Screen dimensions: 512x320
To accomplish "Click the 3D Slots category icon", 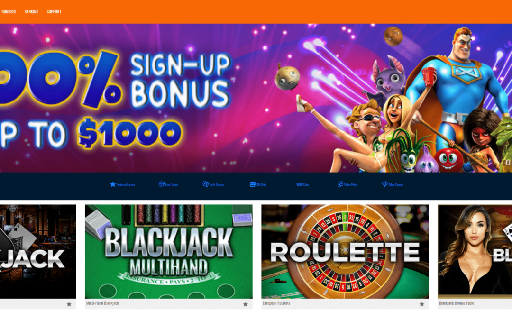I will pyautogui.click(x=252, y=184).
